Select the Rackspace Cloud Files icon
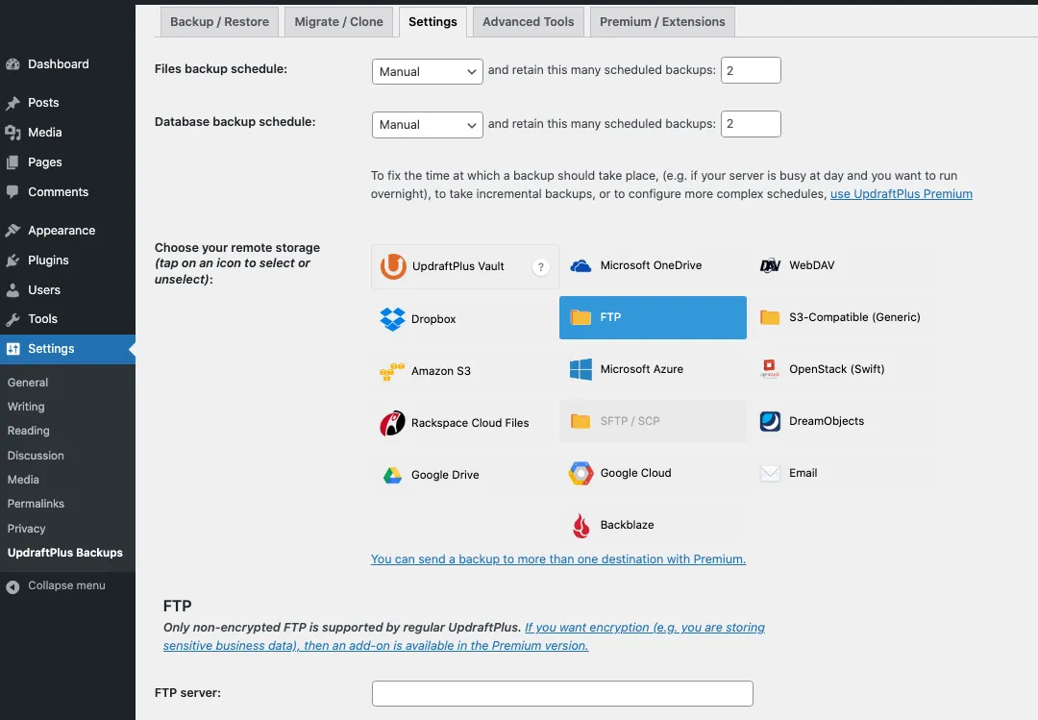The height and width of the screenshot is (720, 1038). (x=392, y=423)
